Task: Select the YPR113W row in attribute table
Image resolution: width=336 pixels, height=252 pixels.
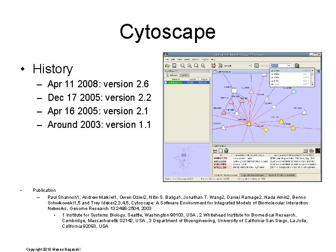Action: [266, 167]
